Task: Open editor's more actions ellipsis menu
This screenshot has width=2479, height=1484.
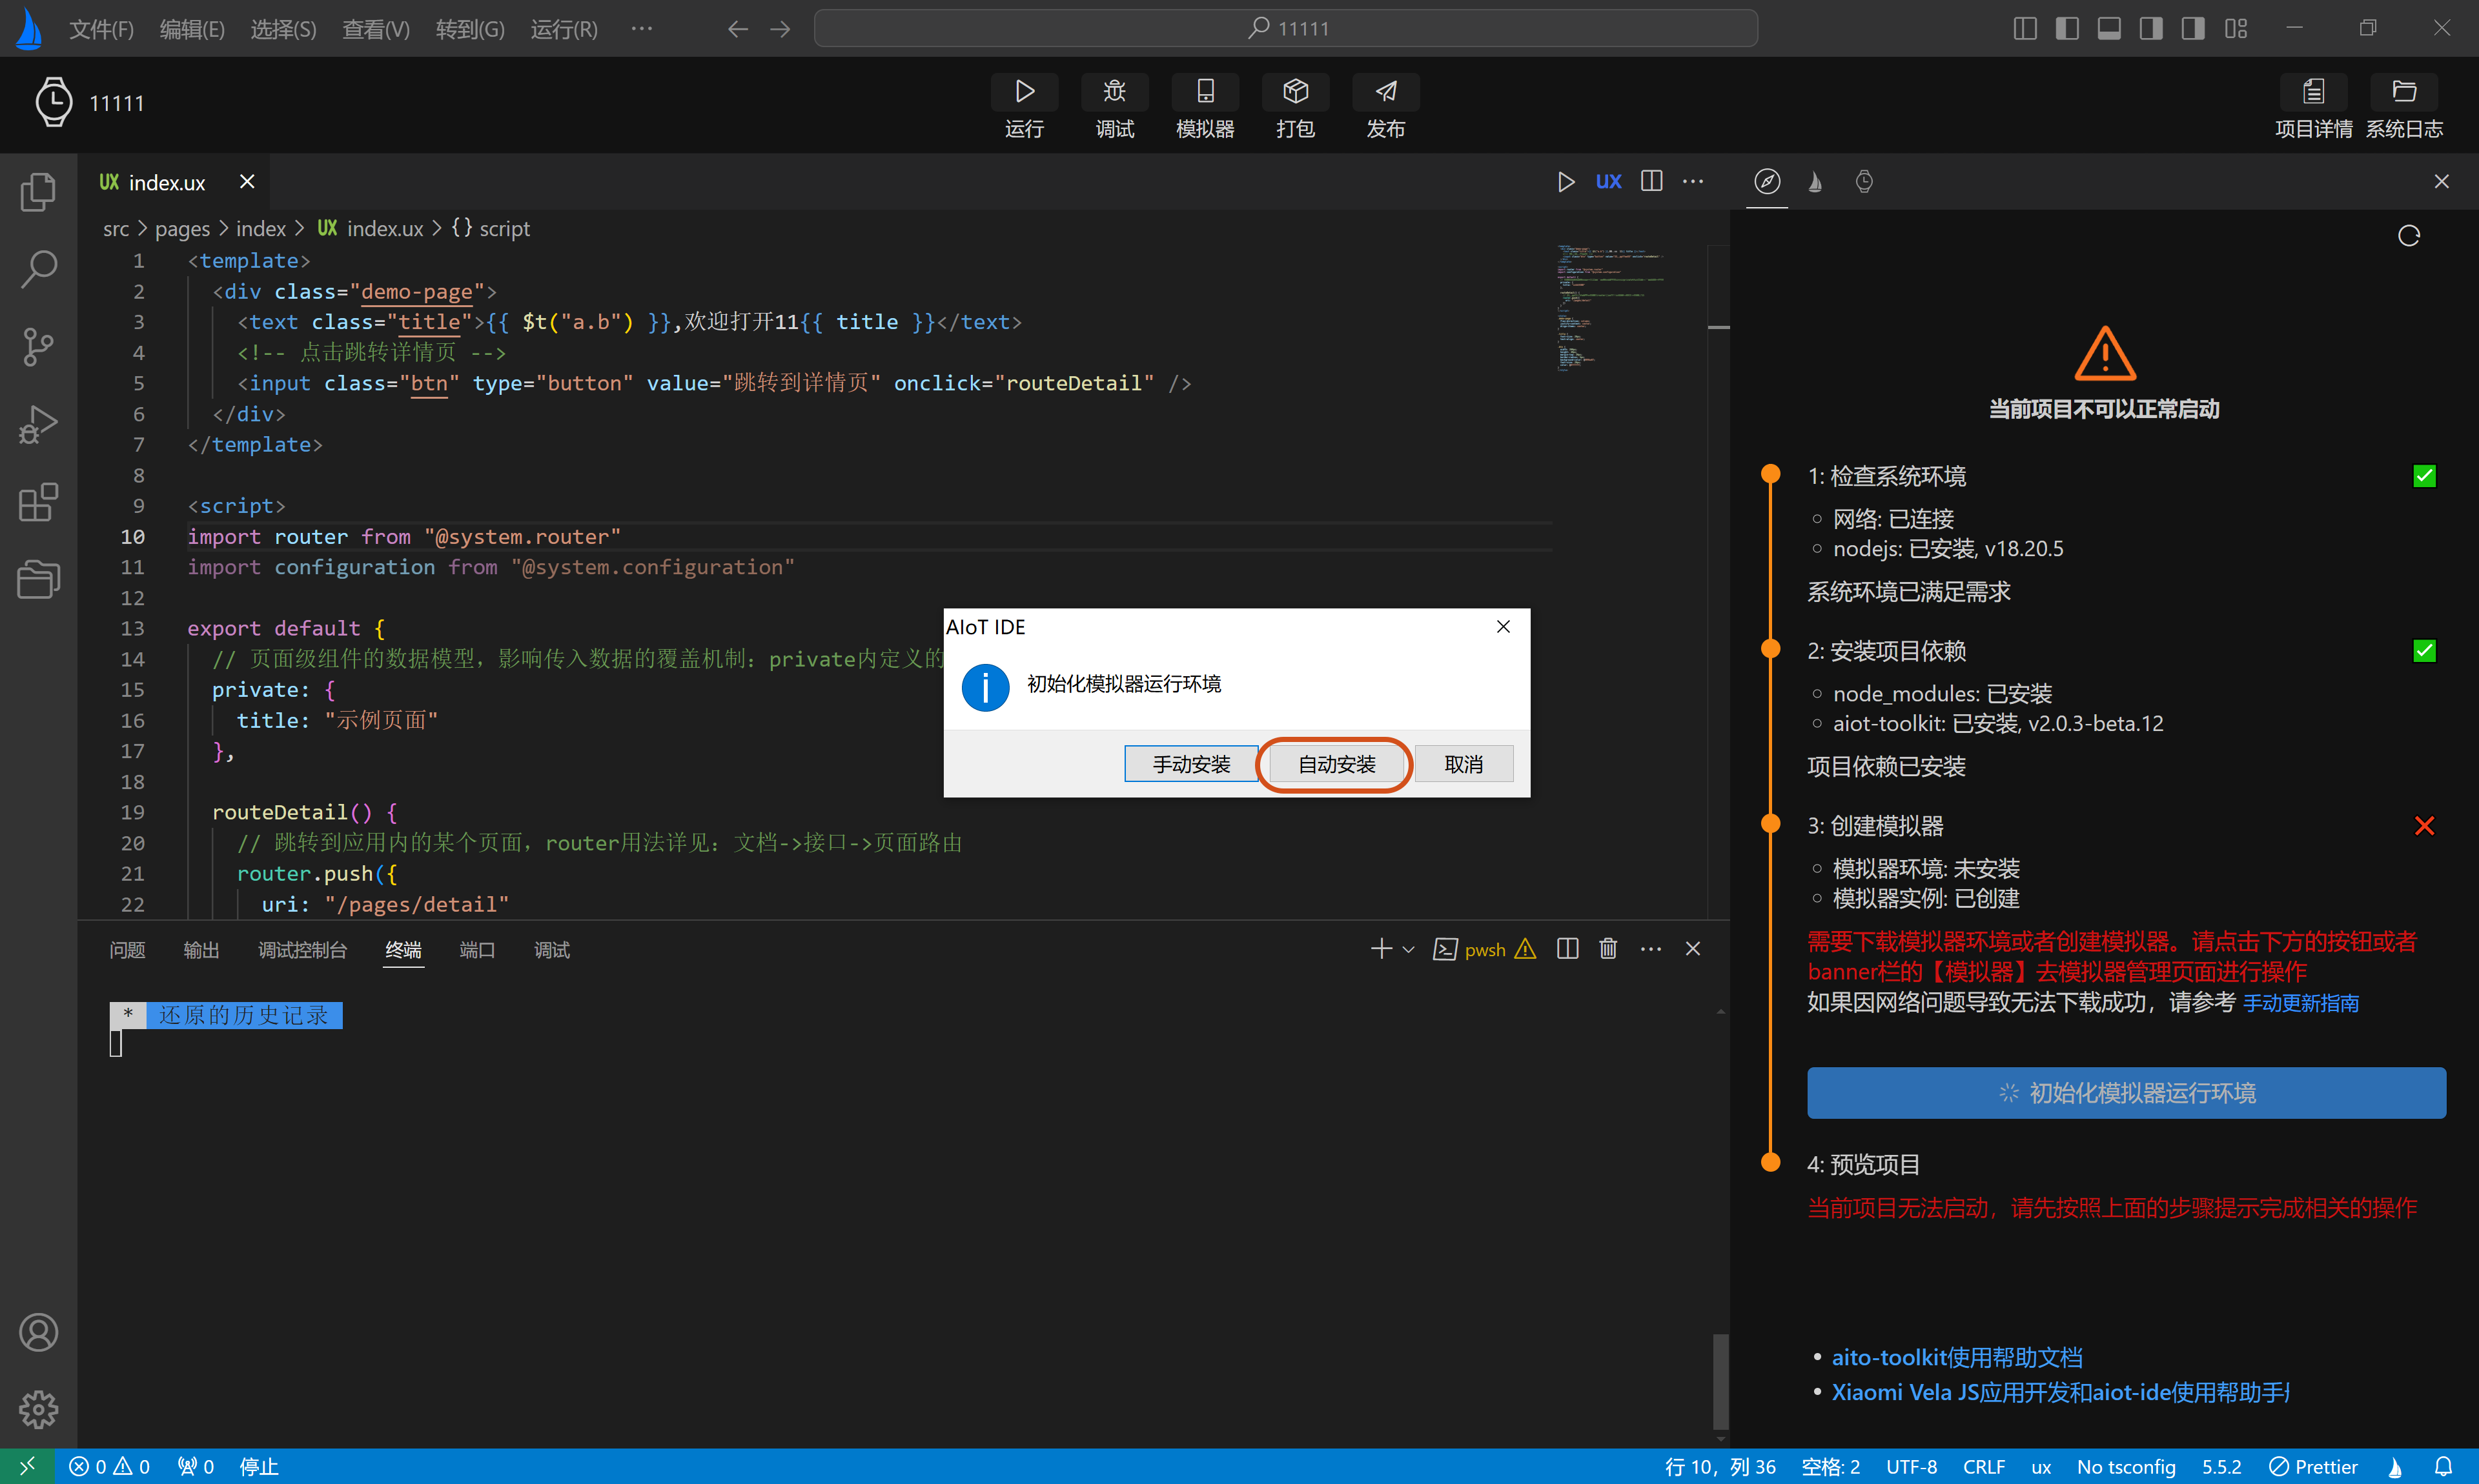Action: [x=1693, y=182]
